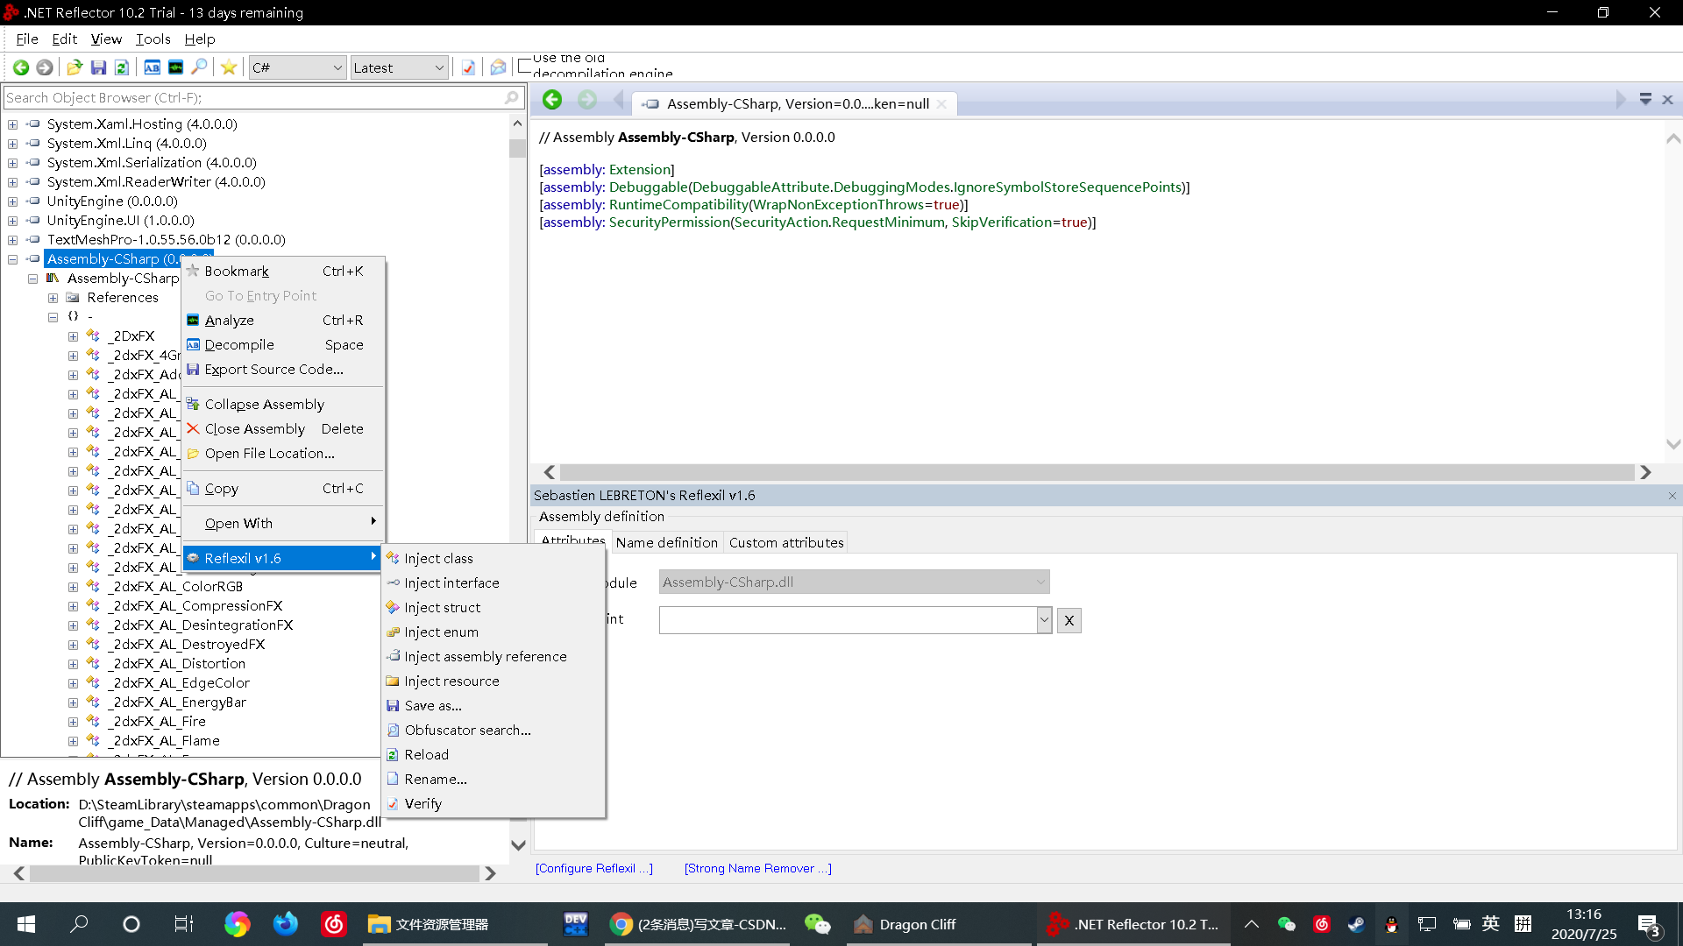The height and width of the screenshot is (946, 1683).
Task: Click the Search Object Browser input field
Action: [254, 98]
